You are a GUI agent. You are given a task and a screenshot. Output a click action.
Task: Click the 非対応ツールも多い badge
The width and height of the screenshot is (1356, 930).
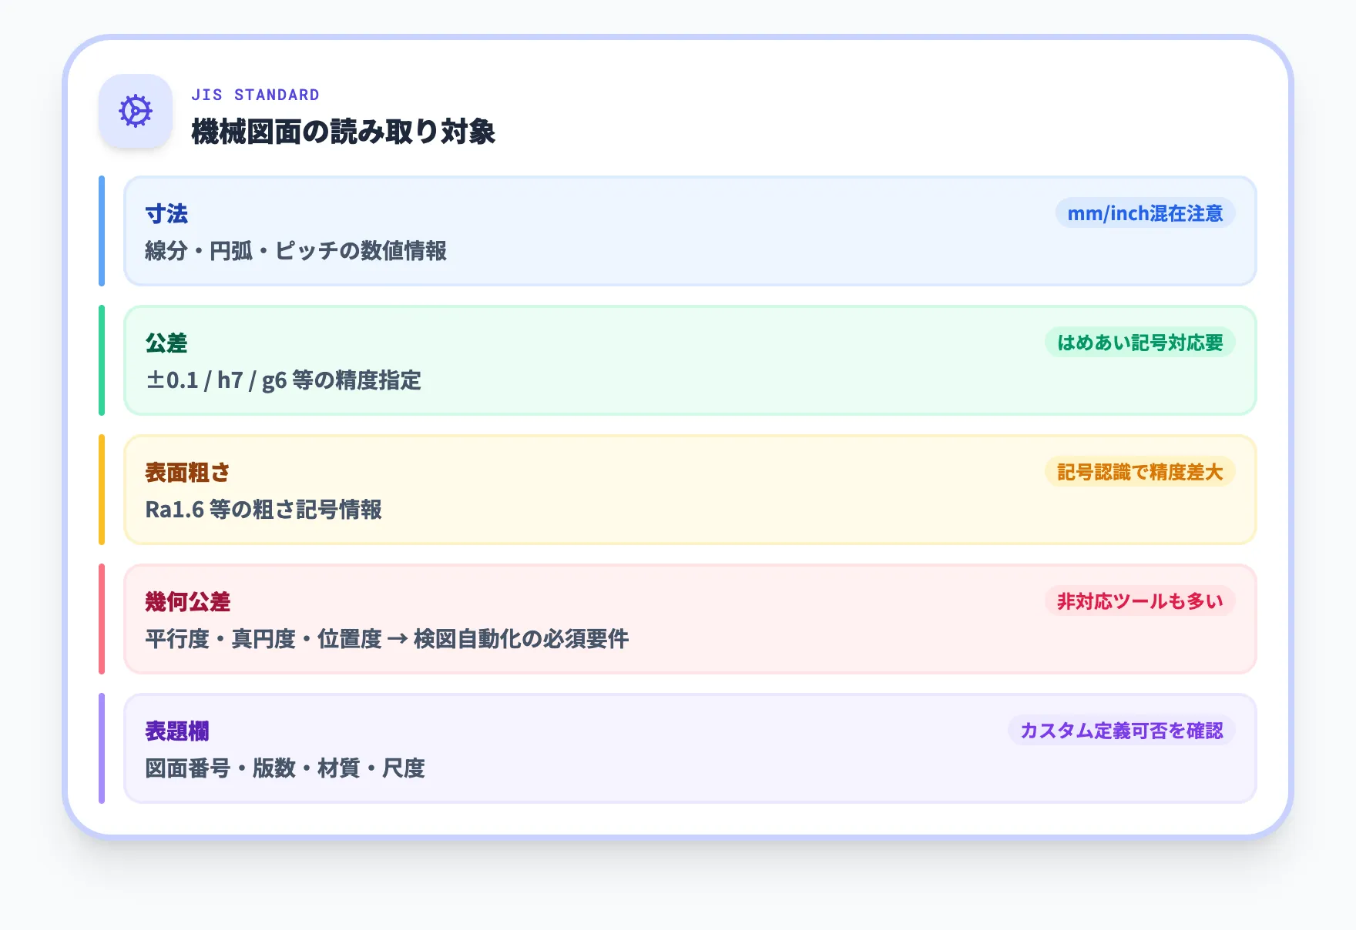[1138, 602]
